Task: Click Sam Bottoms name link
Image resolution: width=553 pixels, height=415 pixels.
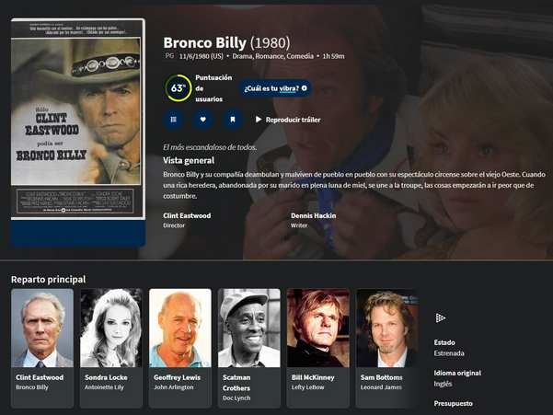Action: [381, 377]
